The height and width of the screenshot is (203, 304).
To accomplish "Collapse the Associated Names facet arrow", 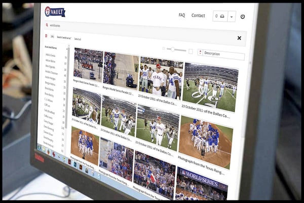I will pos(67,49).
